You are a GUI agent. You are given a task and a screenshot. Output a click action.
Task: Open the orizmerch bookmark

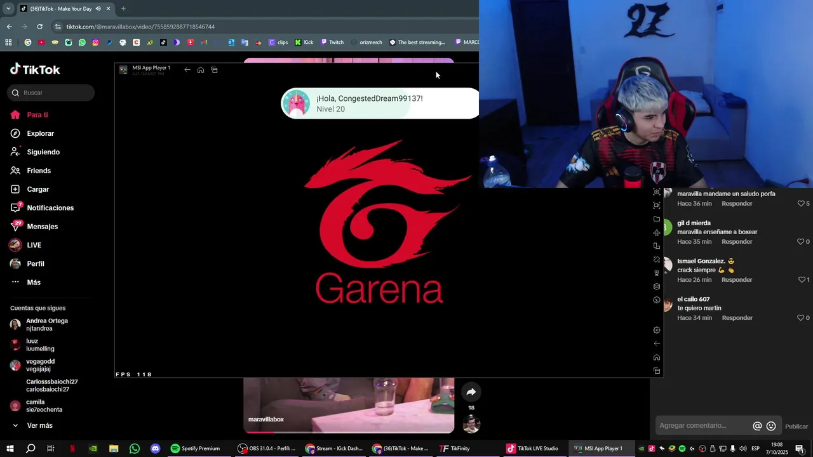point(366,43)
